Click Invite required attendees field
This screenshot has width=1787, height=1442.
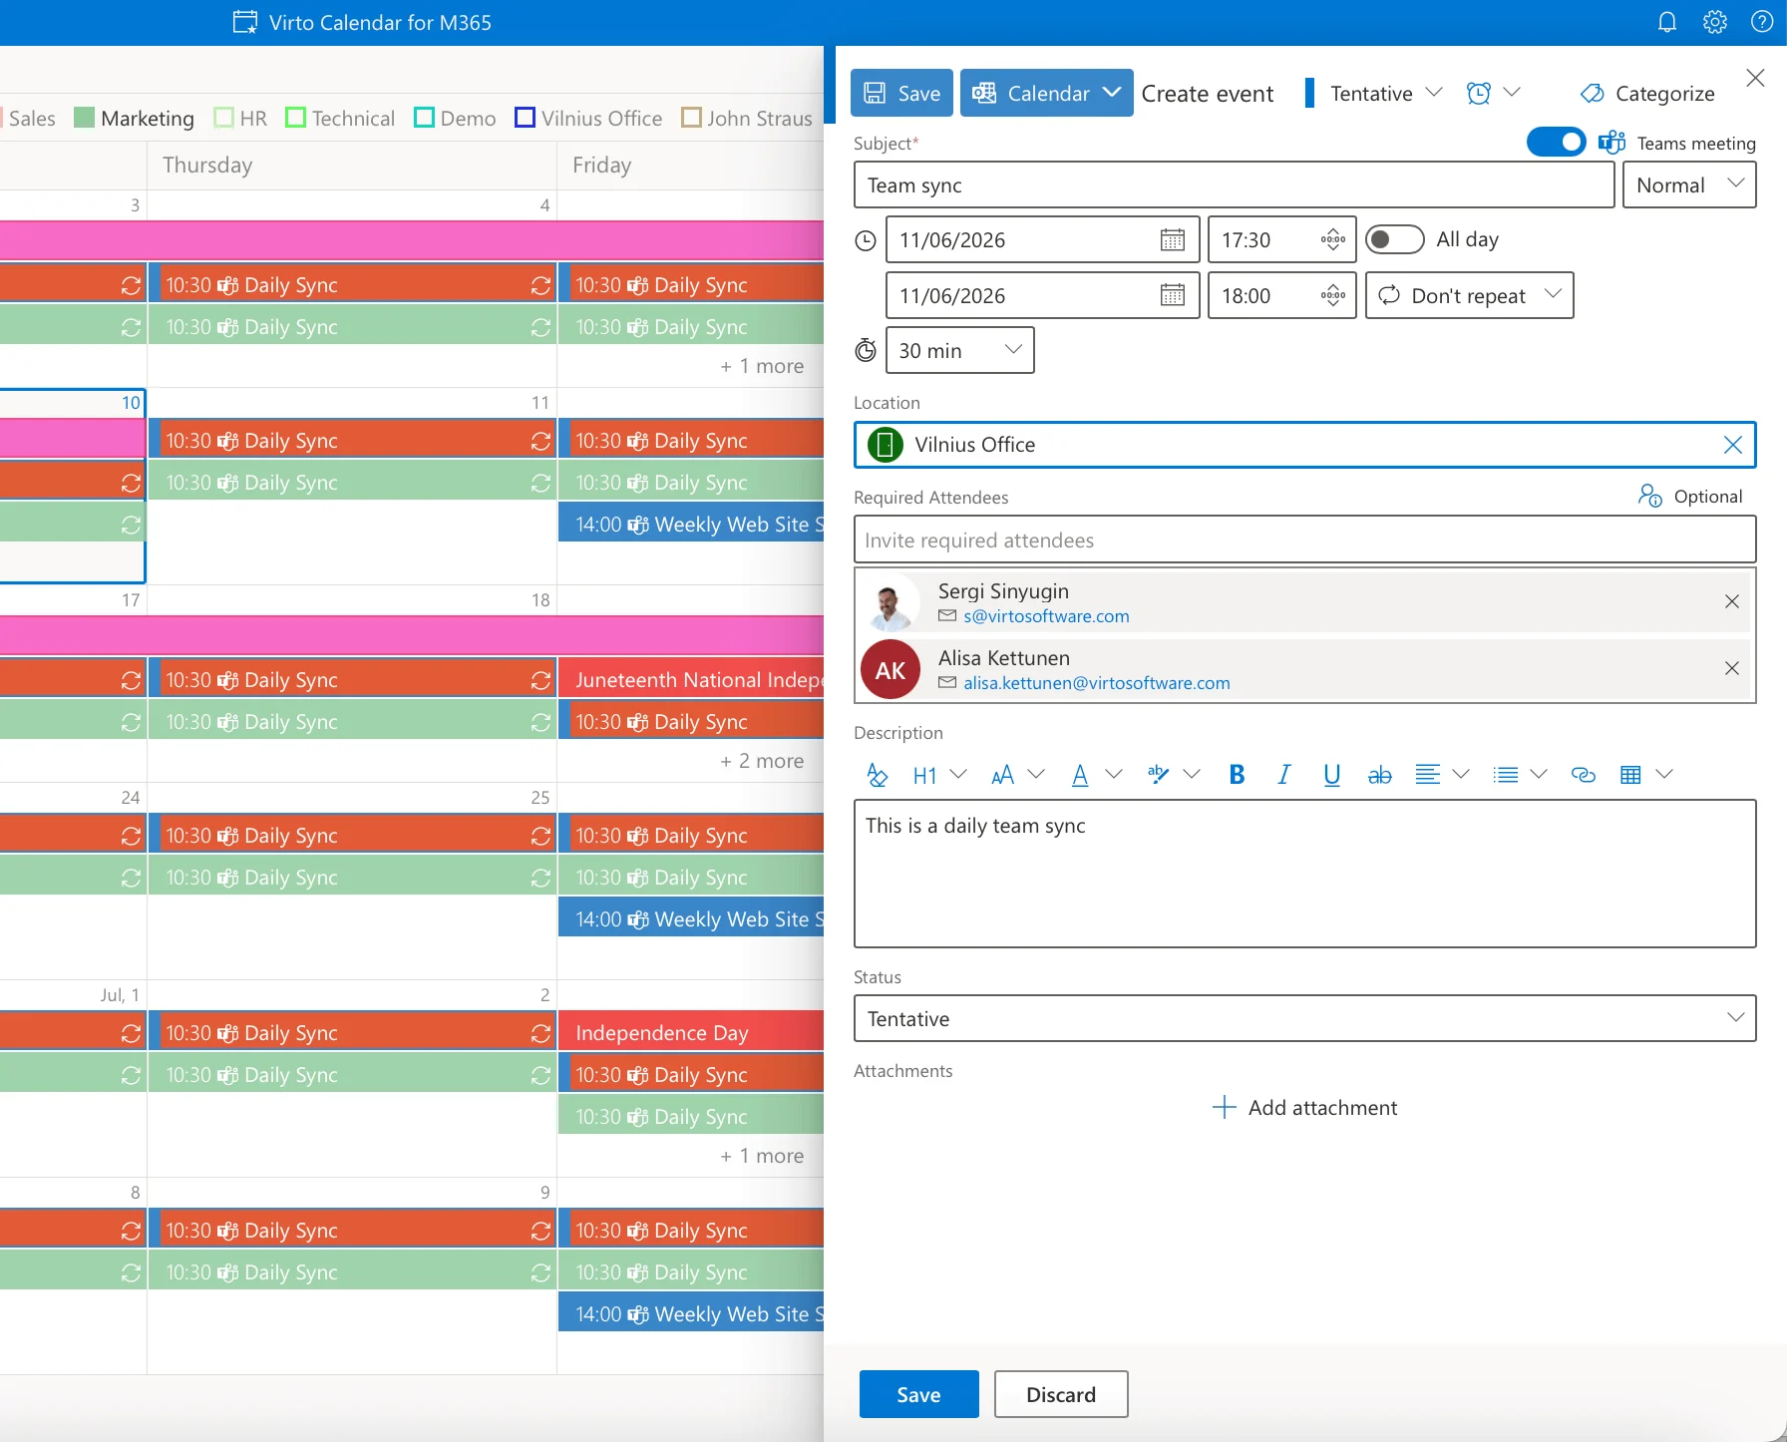pos(1304,540)
